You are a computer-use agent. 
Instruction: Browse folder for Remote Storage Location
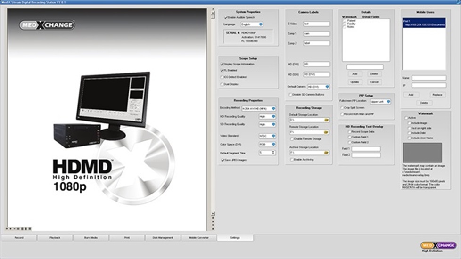coord(326,132)
